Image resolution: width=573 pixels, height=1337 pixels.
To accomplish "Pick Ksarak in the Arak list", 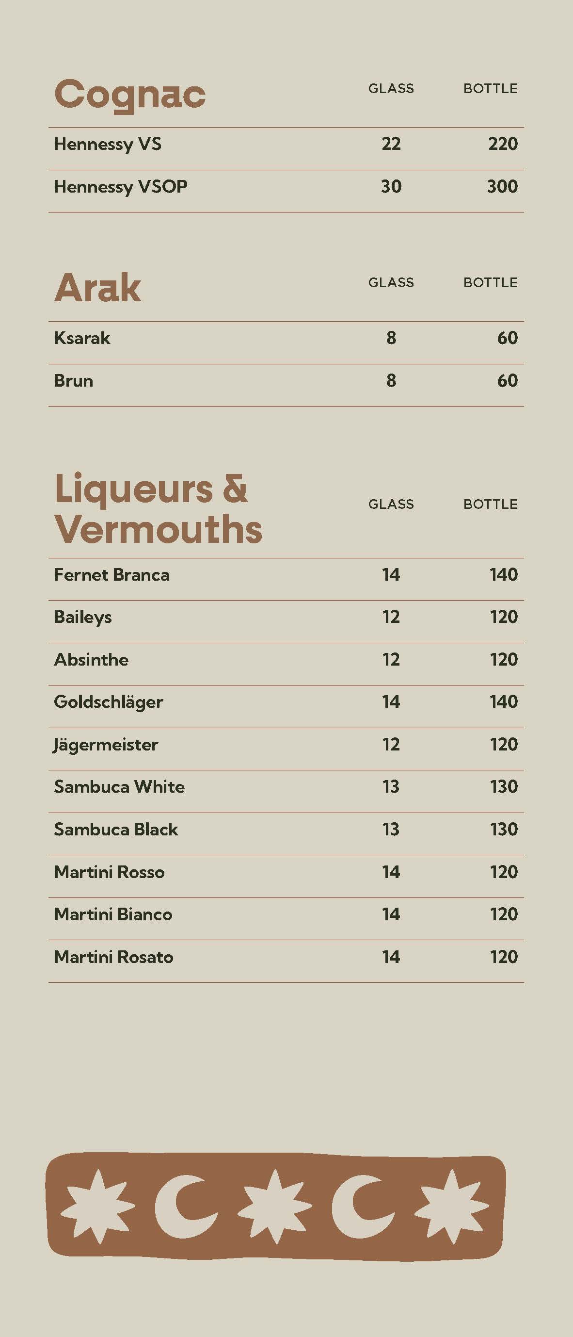I will 82,338.
